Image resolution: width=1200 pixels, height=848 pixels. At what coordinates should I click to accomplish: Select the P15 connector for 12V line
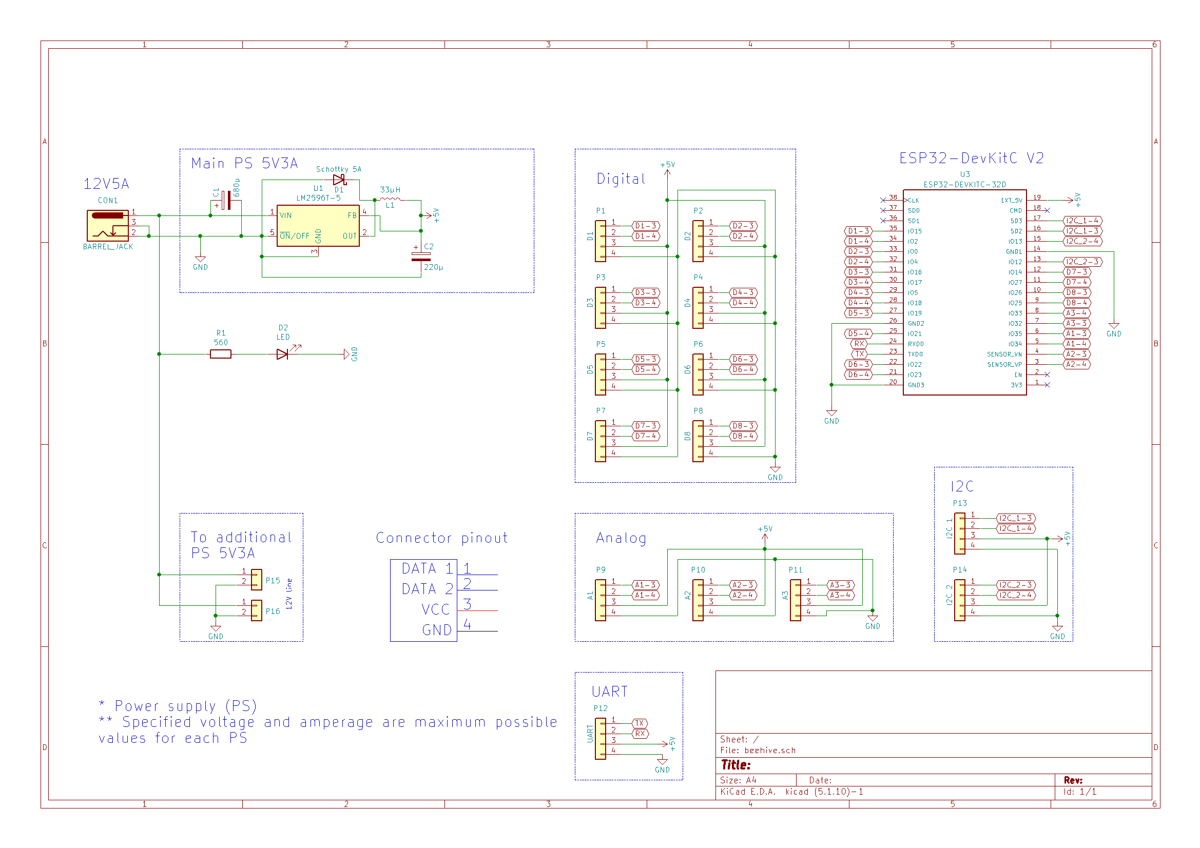click(x=256, y=579)
